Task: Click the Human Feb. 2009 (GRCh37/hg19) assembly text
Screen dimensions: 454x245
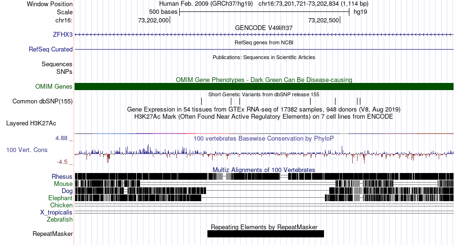Action: pos(206,4)
